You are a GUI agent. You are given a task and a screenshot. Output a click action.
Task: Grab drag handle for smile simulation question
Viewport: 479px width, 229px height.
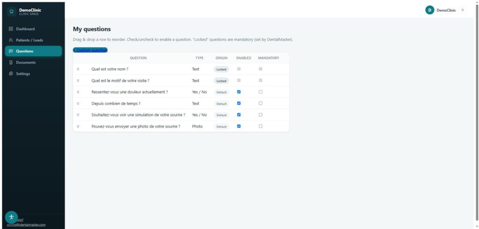(x=78, y=115)
